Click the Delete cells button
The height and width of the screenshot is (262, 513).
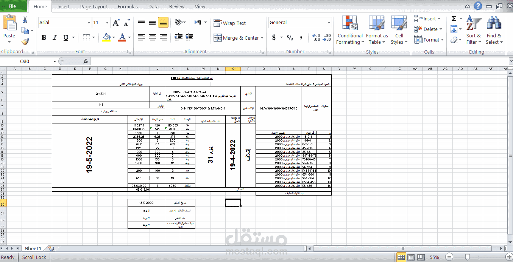(428, 29)
